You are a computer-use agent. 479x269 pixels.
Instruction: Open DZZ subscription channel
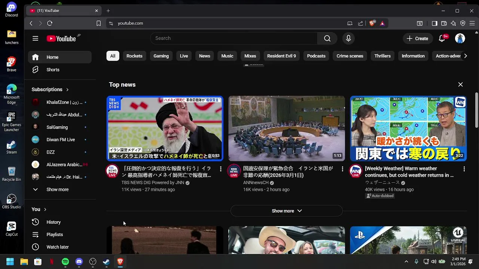(60, 152)
